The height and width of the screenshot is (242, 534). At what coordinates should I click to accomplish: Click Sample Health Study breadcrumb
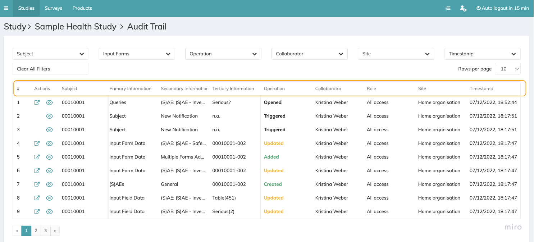(x=76, y=27)
